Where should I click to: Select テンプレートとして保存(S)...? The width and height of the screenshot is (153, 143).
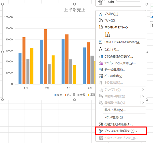pos(121,63)
